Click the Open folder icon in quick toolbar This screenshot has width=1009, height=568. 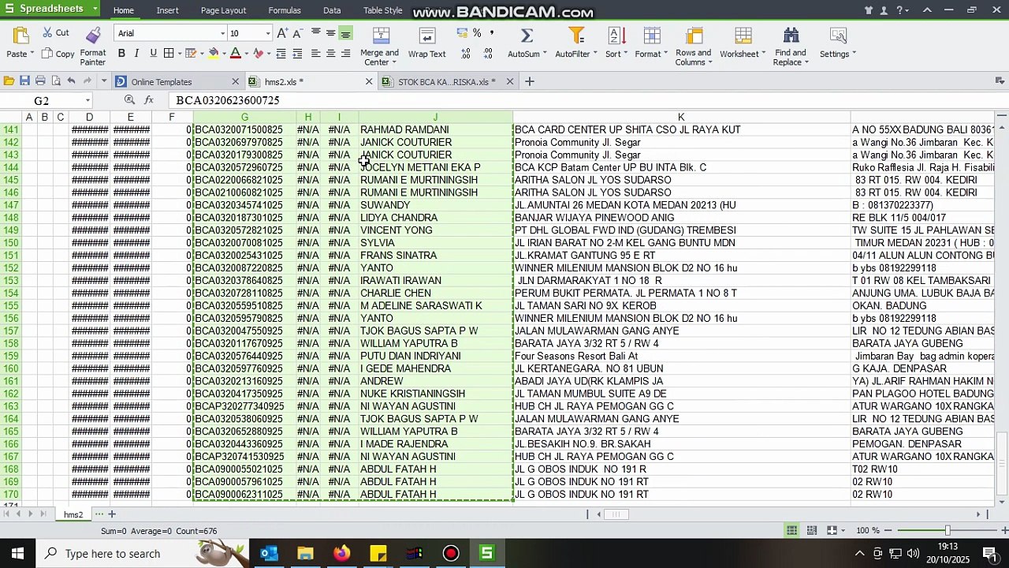tap(9, 81)
